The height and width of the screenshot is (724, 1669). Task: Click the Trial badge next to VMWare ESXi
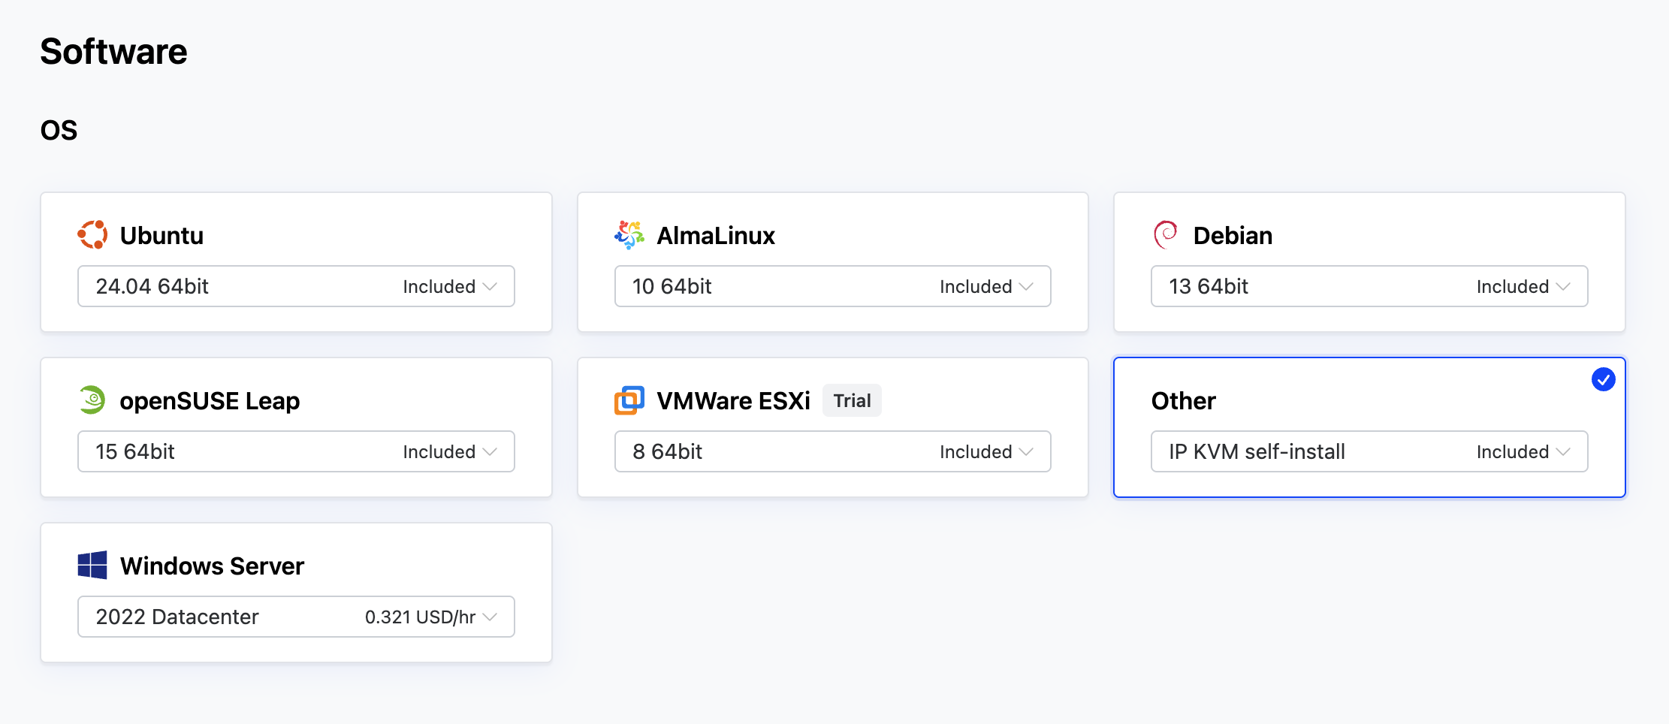(851, 400)
